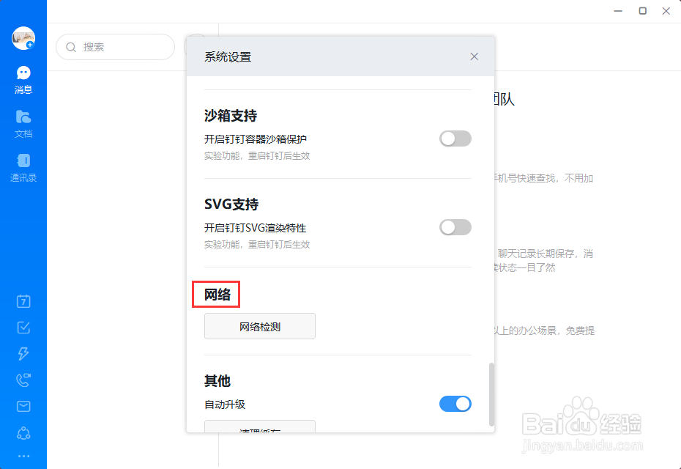The width and height of the screenshot is (681, 469).
Task: Click the 系统设置 title text
Action: (228, 57)
